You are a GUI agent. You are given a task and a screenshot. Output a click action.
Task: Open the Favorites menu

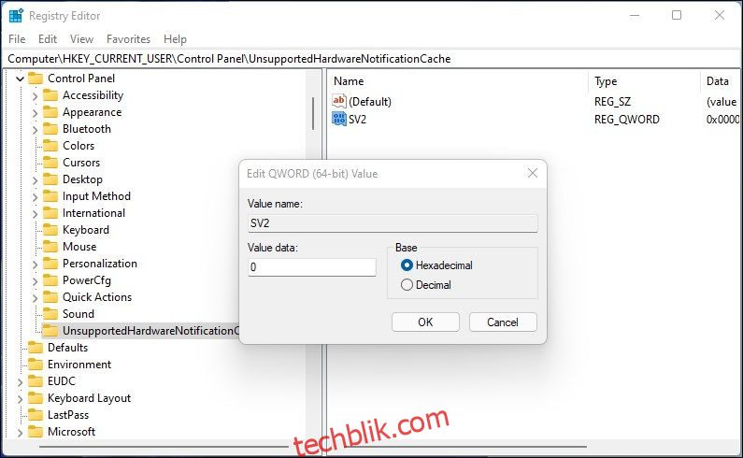click(128, 39)
